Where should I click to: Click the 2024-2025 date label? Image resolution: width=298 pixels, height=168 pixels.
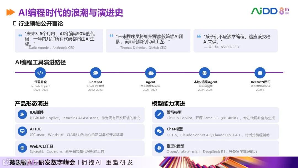(x=205, y=90)
